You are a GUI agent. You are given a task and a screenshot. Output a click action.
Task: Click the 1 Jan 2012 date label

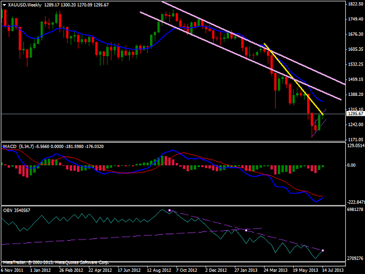(41, 270)
